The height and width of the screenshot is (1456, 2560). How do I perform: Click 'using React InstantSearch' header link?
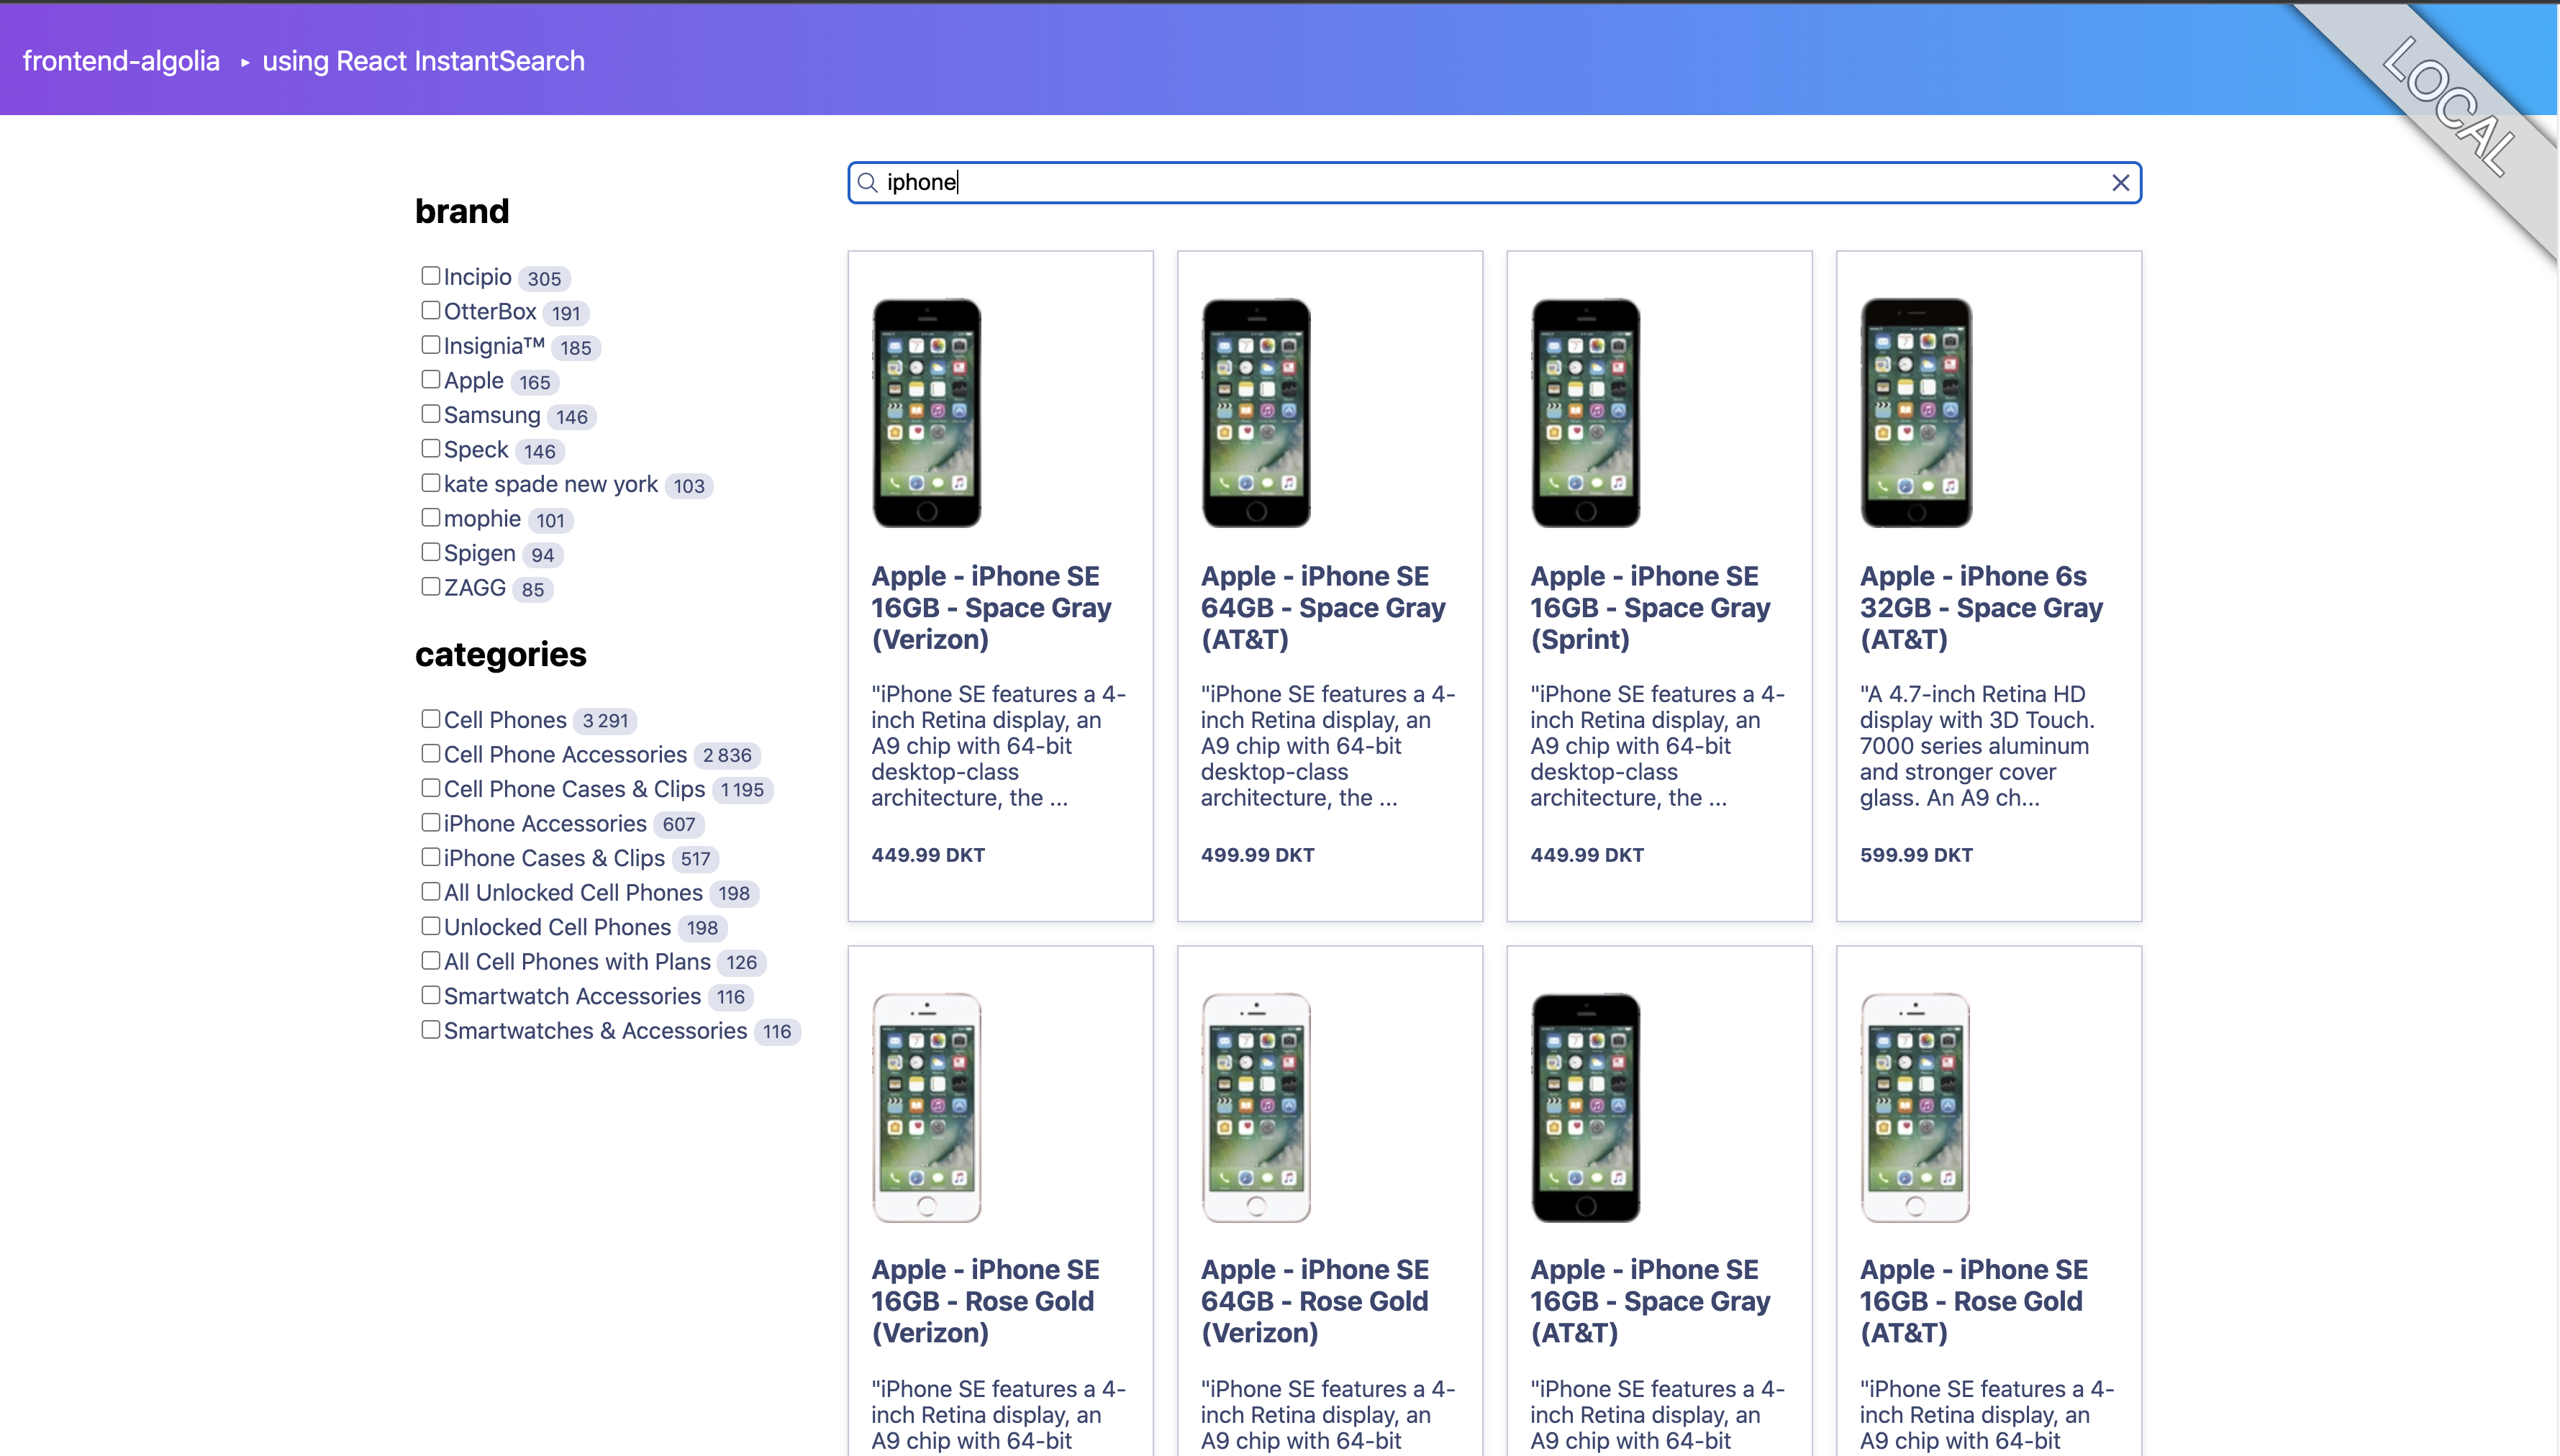pos(423,61)
